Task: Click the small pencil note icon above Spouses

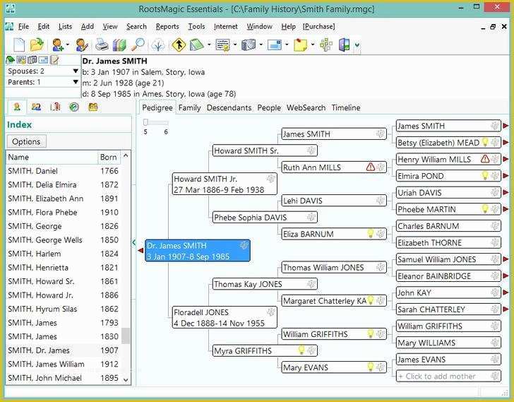Action: pos(54,60)
